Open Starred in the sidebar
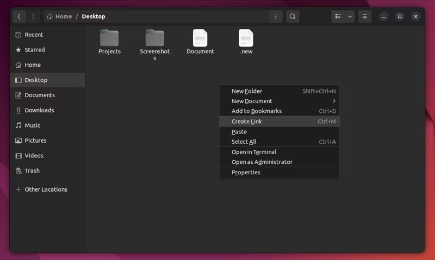Image resolution: width=435 pixels, height=260 pixels. point(47,50)
